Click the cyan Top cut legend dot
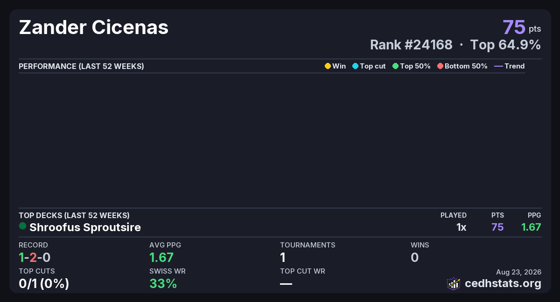The height and width of the screenshot is (302, 560). [x=355, y=66]
